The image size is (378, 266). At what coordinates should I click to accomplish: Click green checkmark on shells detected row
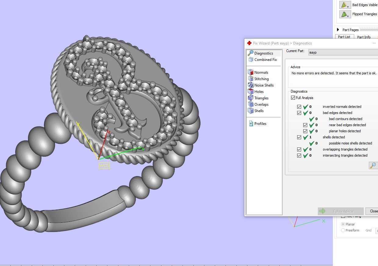305,137
